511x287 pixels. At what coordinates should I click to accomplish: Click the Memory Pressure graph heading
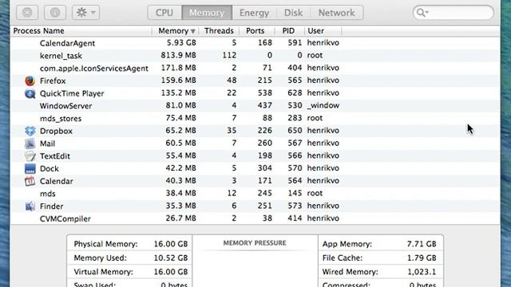255,243
